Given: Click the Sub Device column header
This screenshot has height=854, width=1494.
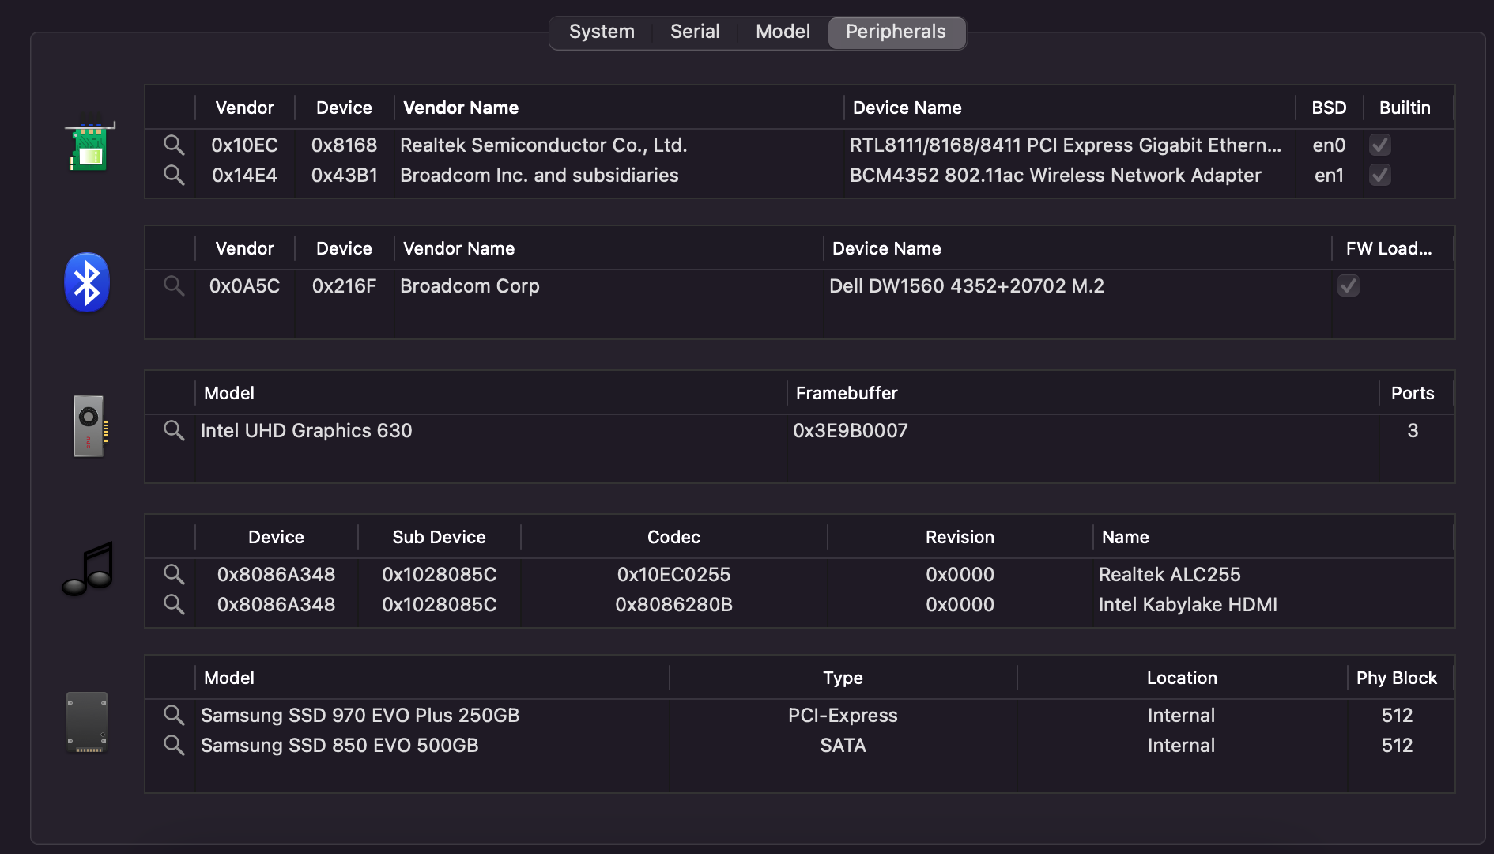Looking at the screenshot, I should [439, 537].
